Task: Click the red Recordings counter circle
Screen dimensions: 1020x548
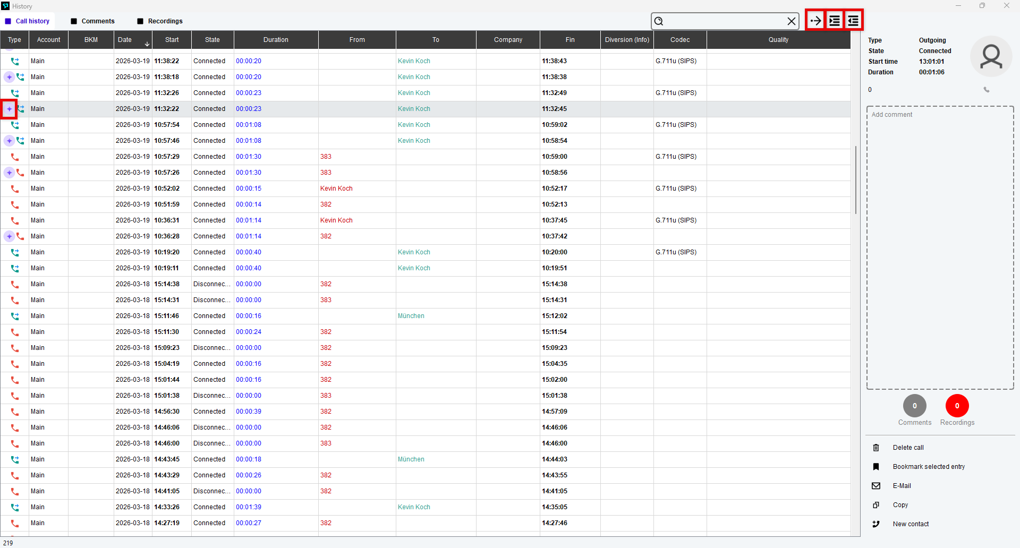Action: [957, 406]
